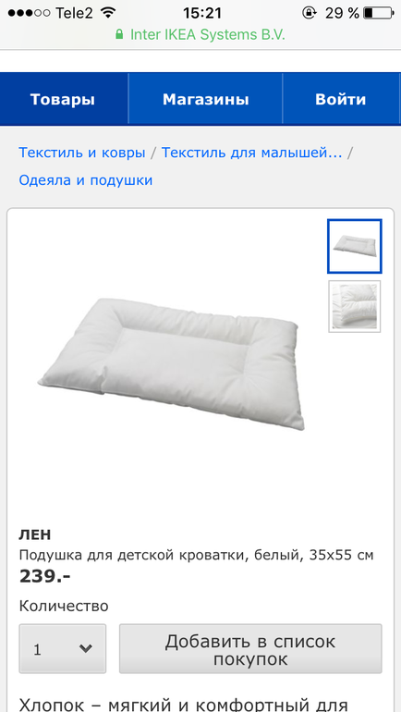Tap the Wi-Fi signal icon in status bar

[108, 12]
